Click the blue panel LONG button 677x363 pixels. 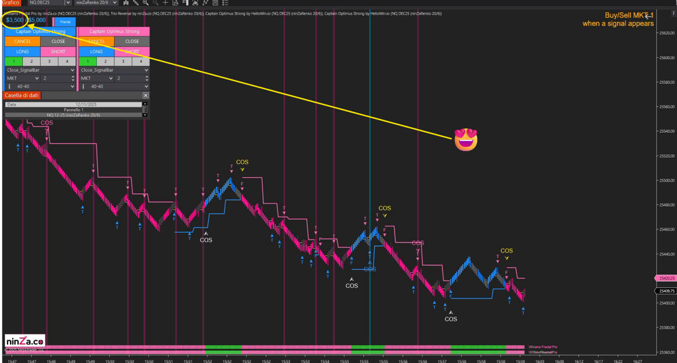click(23, 52)
